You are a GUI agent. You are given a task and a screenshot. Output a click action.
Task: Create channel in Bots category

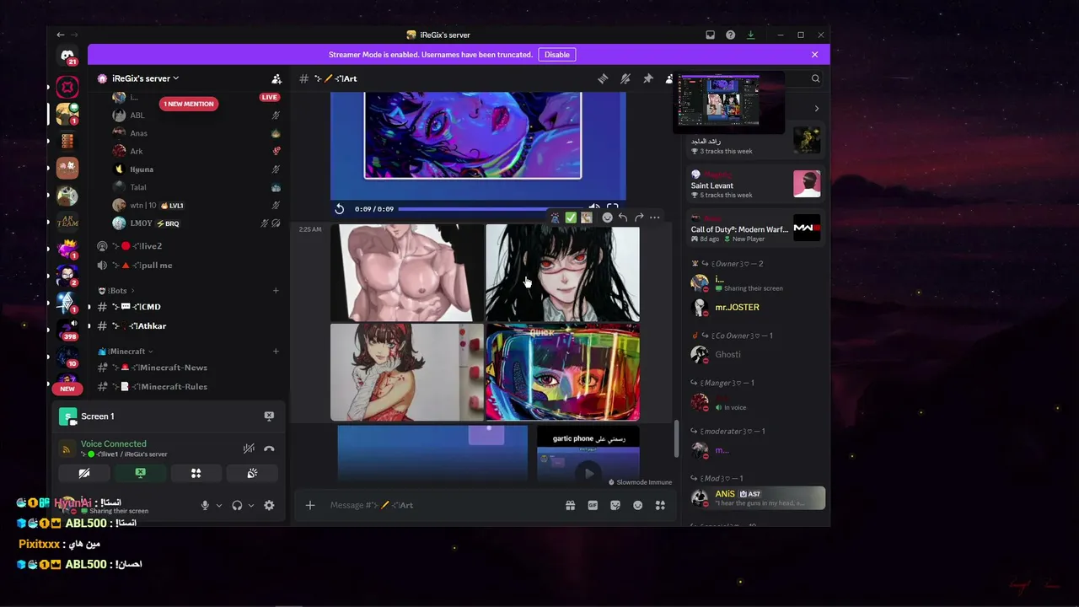[276, 291]
